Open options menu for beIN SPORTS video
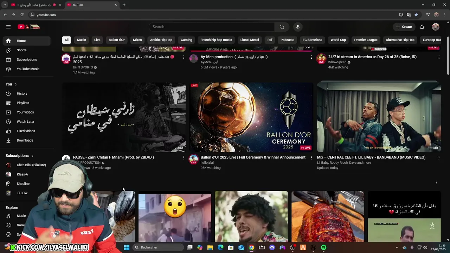Viewport: 450px width, 253px height. [x=184, y=57]
